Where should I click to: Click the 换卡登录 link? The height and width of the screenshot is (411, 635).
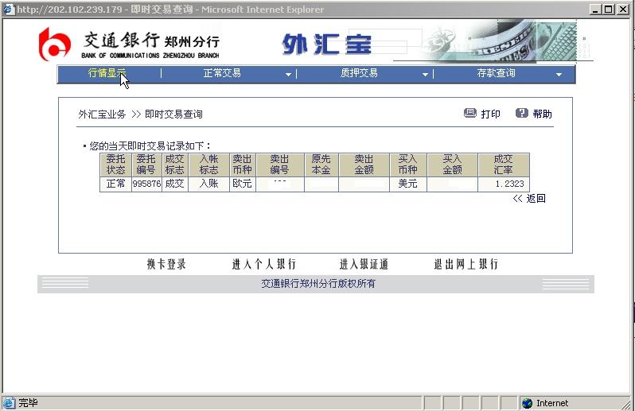coord(166,264)
